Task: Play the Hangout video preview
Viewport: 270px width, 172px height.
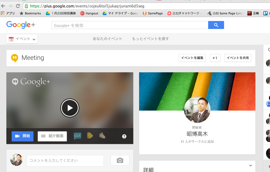Action: coord(70,108)
